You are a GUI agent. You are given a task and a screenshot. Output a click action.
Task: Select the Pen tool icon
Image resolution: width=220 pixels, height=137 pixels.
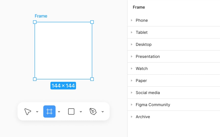[93, 112]
